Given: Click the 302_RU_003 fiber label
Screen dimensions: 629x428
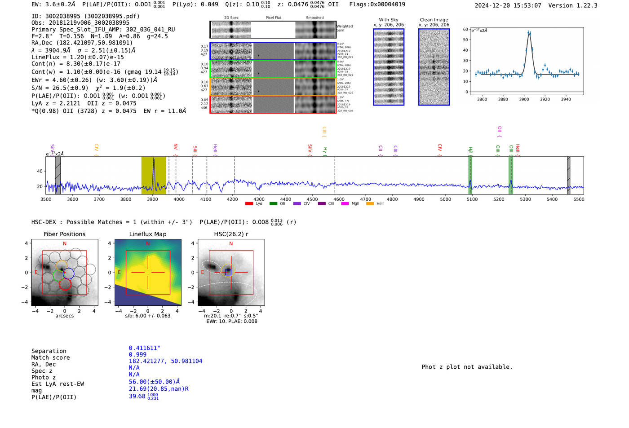Looking at the screenshot, I should pyautogui.click(x=345, y=110).
